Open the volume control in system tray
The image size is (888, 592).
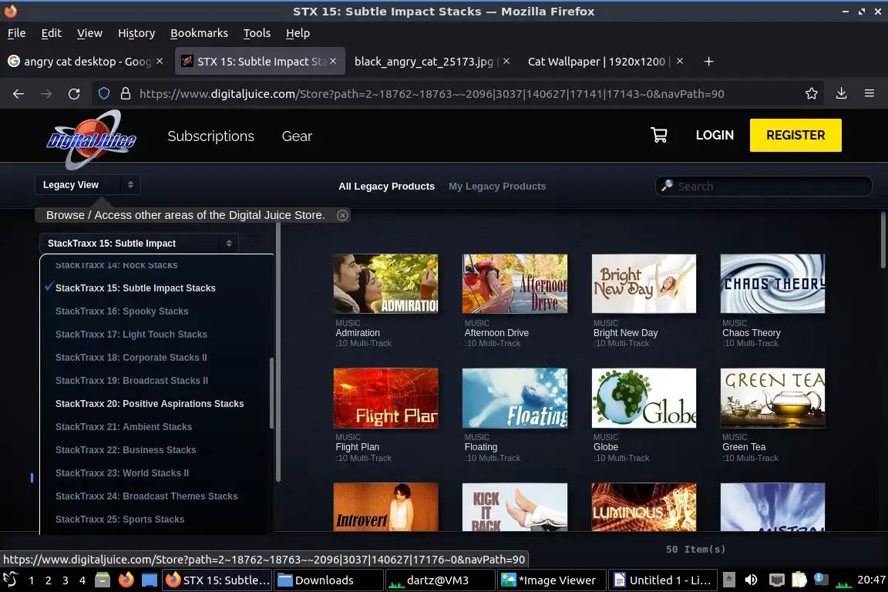pyautogui.click(x=752, y=580)
